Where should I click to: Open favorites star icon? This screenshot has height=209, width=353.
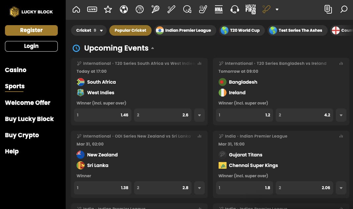[x=108, y=10]
